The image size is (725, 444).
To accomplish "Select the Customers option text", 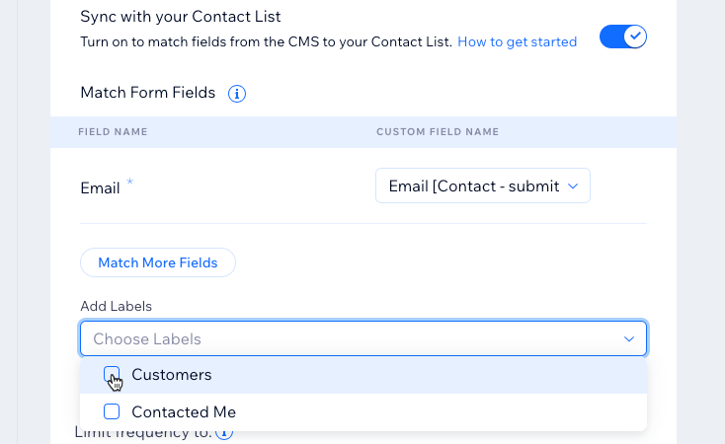I will pyautogui.click(x=172, y=375).
